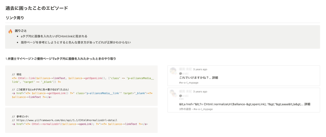Click the #w-o-l_mypage channel next to 3件の返信
The image size is (326, 137).
(x=203, y=109)
